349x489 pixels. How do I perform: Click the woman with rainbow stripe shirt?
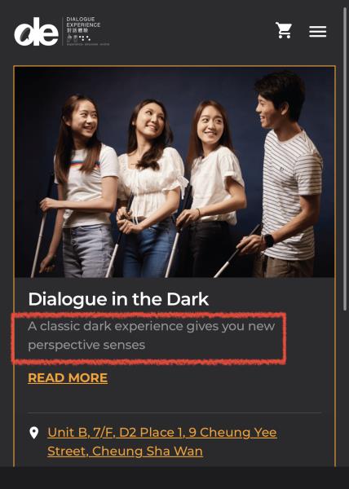click(x=81, y=187)
